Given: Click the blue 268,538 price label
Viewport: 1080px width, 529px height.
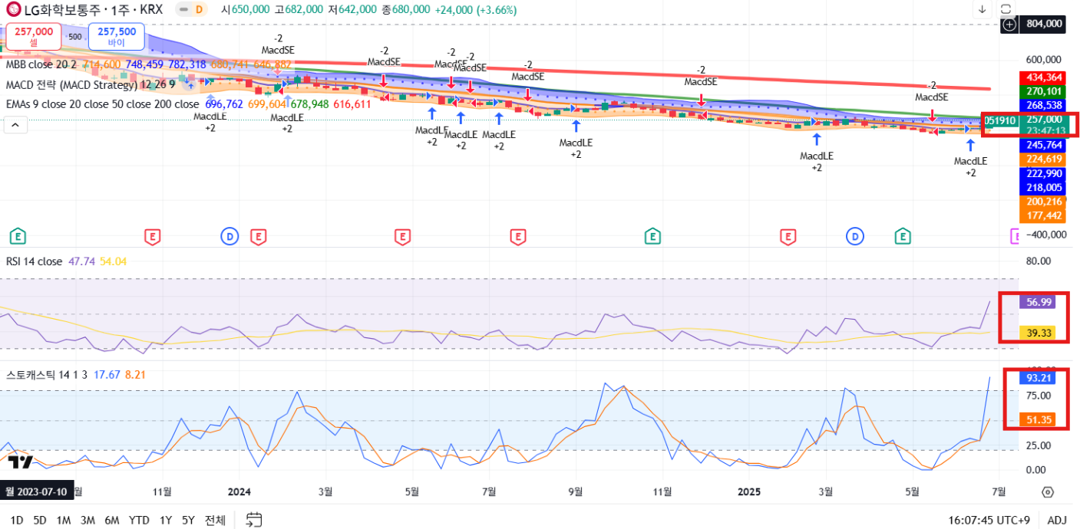Looking at the screenshot, I should point(1041,105).
